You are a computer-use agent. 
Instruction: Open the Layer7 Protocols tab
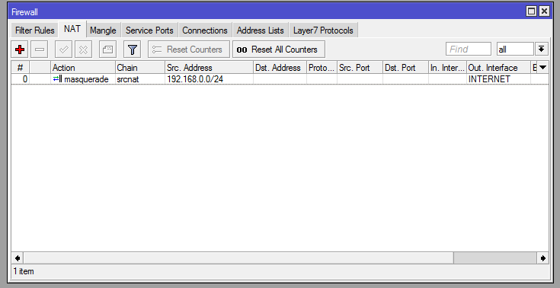tap(323, 30)
